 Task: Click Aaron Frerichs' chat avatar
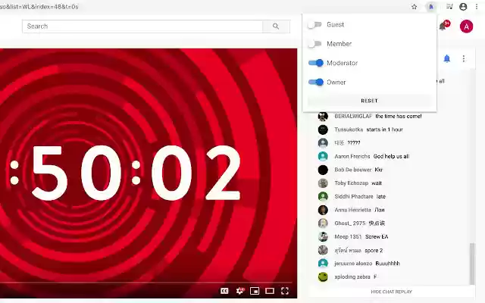pyautogui.click(x=323, y=156)
